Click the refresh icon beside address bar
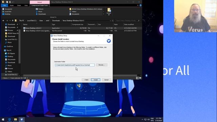The height and width of the screenshot is (122, 217). [113, 21]
